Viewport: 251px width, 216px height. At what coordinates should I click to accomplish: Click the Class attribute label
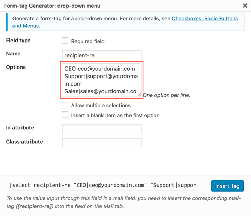click(25, 142)
